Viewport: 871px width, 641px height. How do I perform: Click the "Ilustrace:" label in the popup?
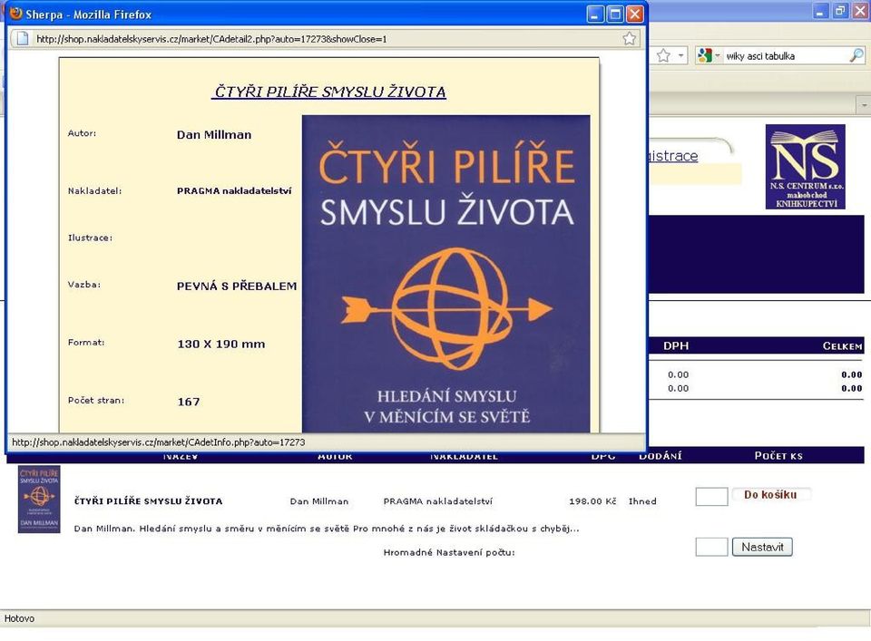pos(90,238)
